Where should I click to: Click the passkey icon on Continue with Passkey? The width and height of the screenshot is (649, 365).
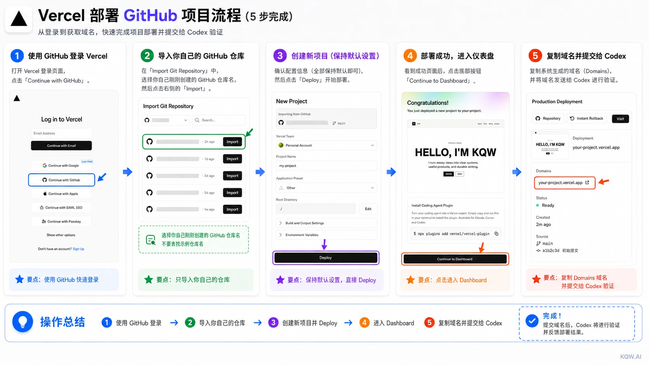(44, 221)
